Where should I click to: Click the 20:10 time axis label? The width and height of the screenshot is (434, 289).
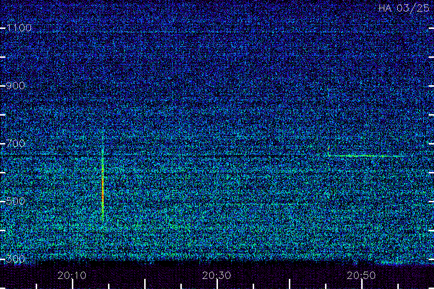click(72, 276)
